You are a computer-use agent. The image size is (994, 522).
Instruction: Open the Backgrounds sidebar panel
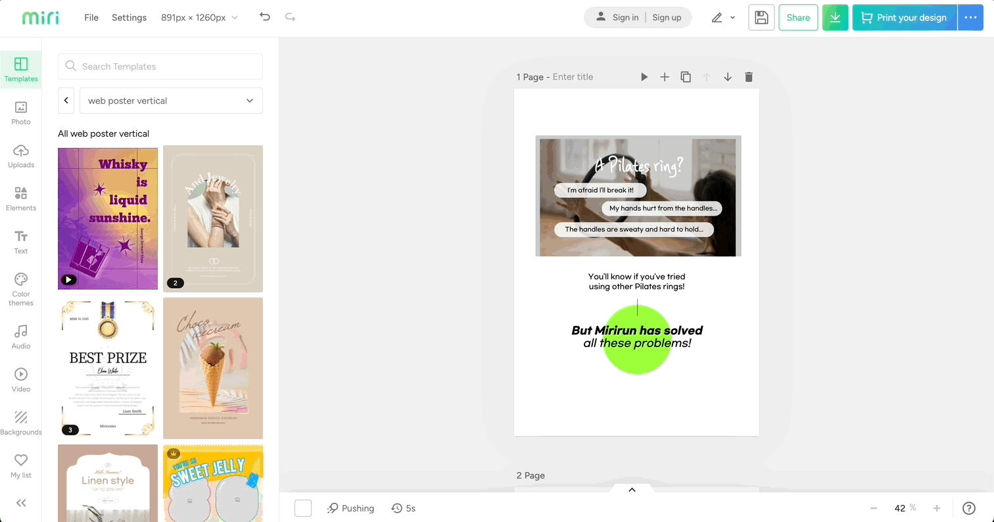(21, 423)
